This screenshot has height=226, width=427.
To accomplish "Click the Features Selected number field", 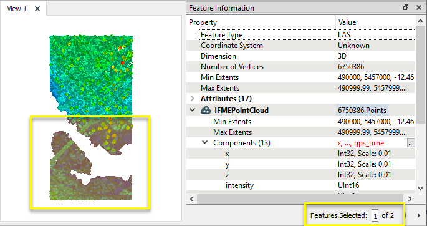I will (x=375, y=215).
